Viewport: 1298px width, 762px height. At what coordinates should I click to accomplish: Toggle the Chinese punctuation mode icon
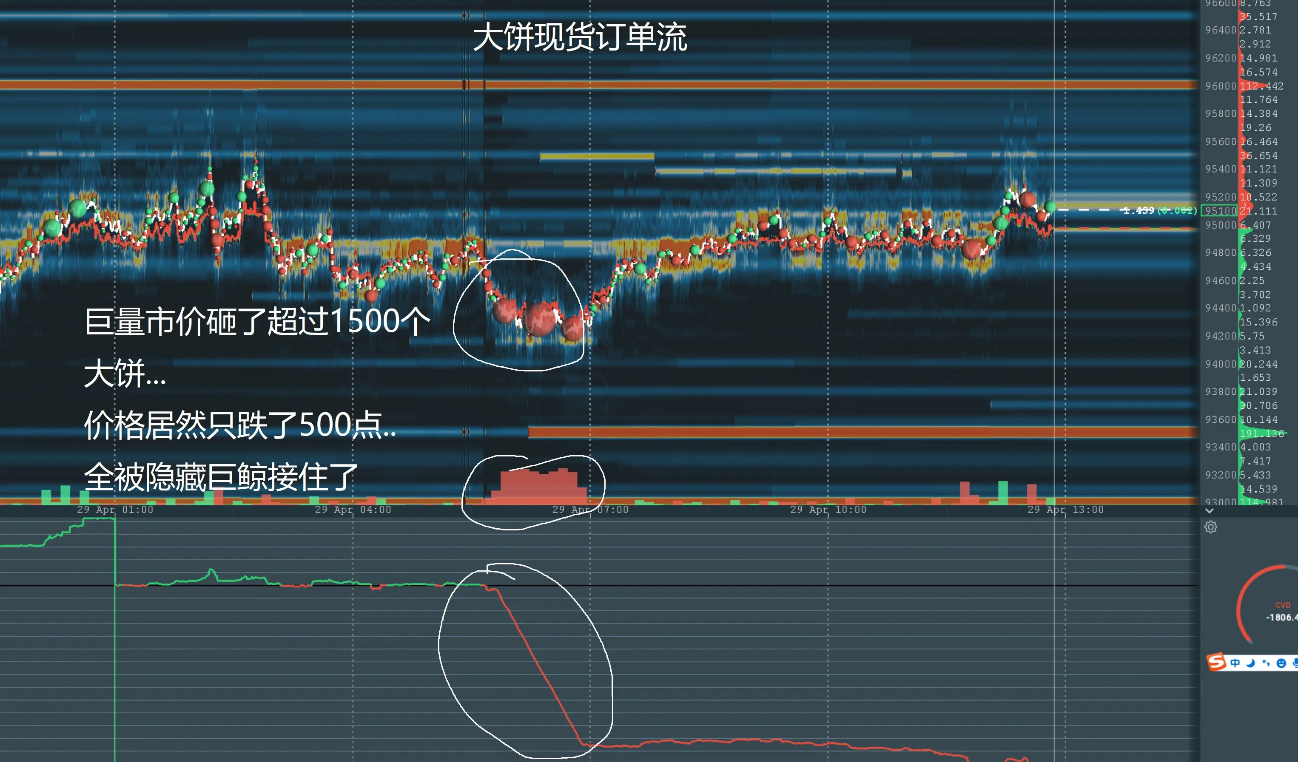[x=1266, y=663]
